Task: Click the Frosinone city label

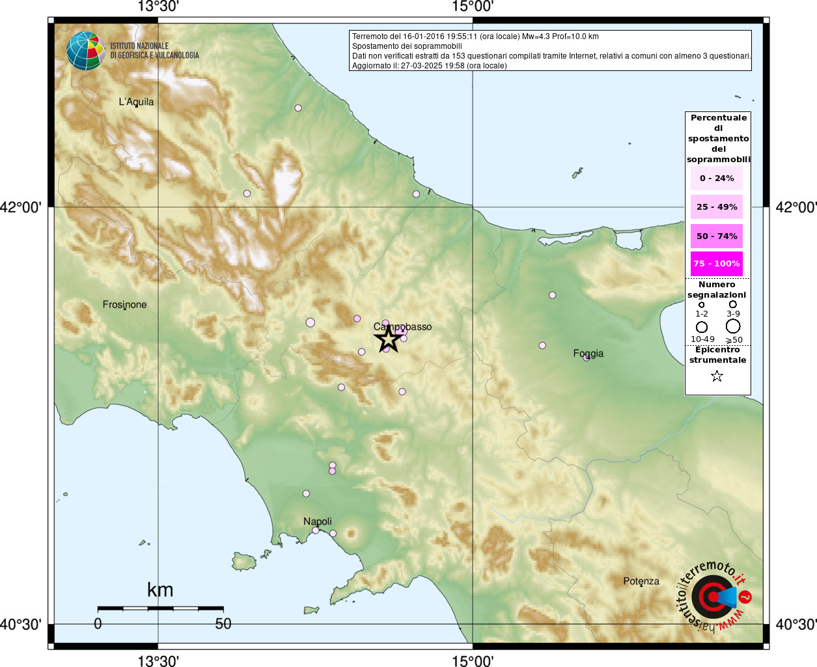Action: pos(124,304)
